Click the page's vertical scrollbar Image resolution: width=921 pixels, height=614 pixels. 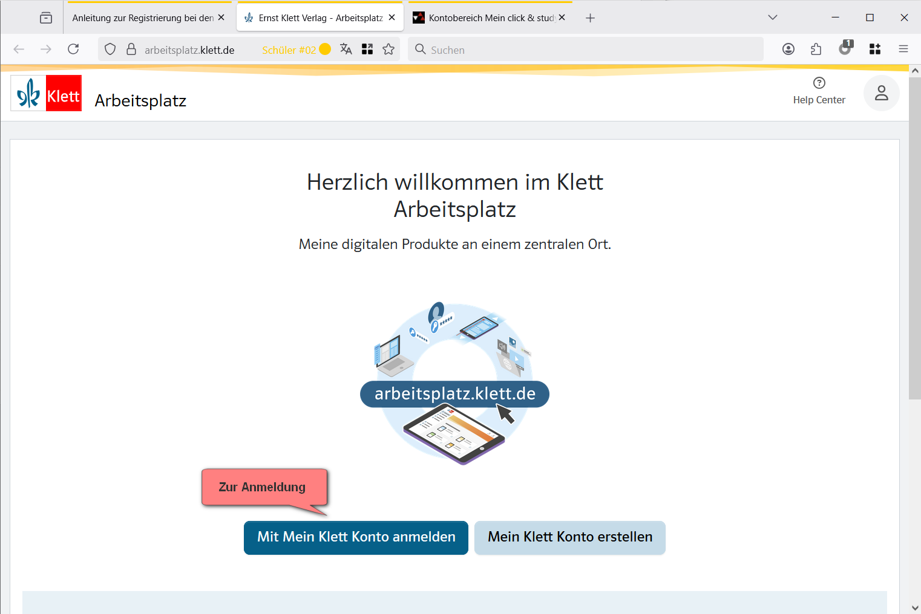coord(914,242)
